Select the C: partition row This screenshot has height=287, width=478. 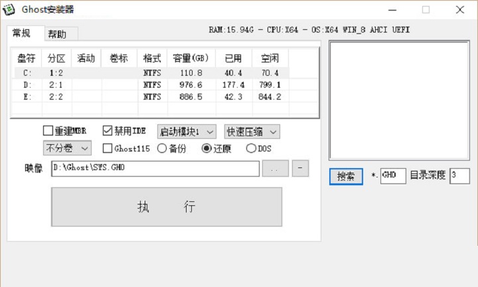pos(151,73)
